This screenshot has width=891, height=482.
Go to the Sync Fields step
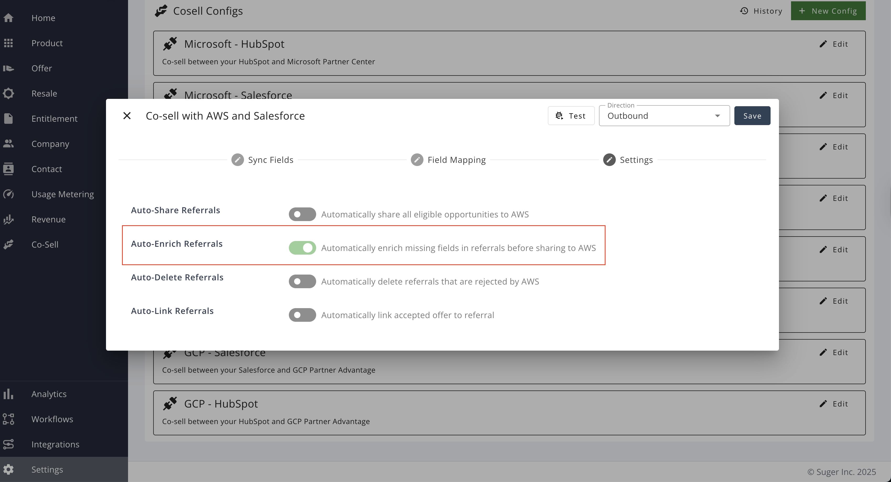pos(270,160)
